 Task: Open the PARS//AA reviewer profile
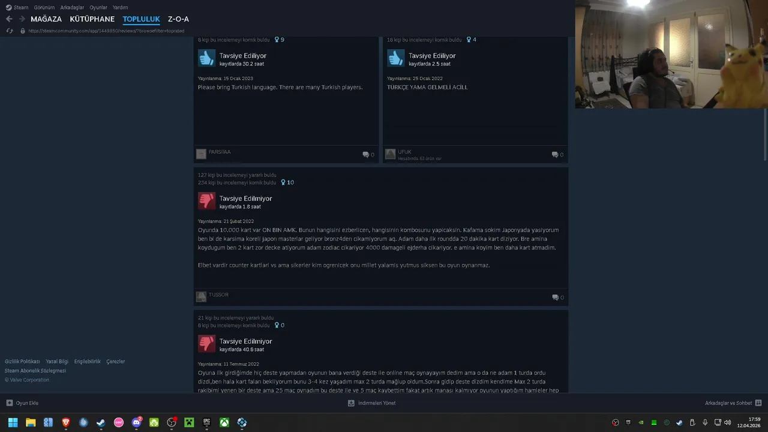tap(220, 152)
